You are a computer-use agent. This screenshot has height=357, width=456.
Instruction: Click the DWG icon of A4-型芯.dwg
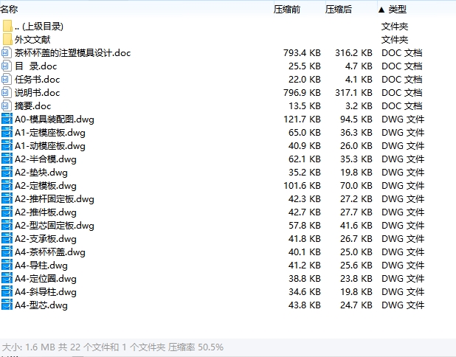(x=7, y=305)
